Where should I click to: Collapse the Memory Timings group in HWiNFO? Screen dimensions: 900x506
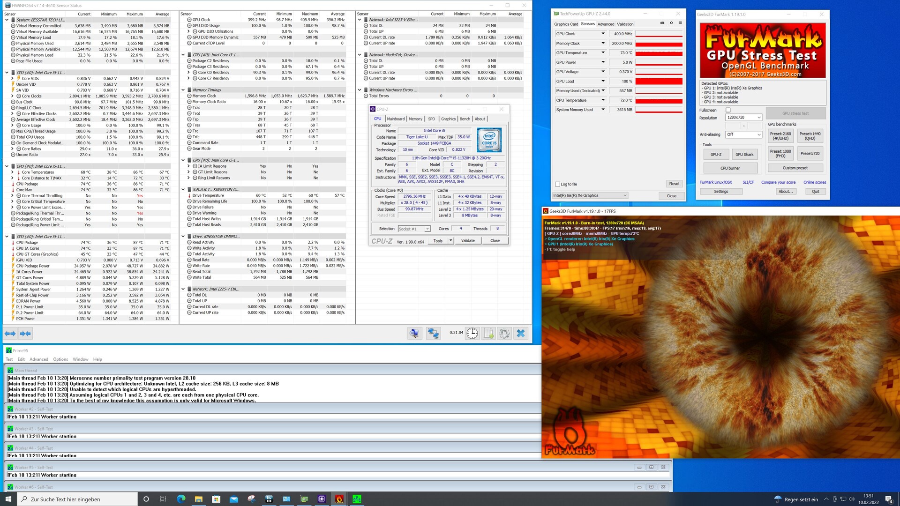coord(183,90)
